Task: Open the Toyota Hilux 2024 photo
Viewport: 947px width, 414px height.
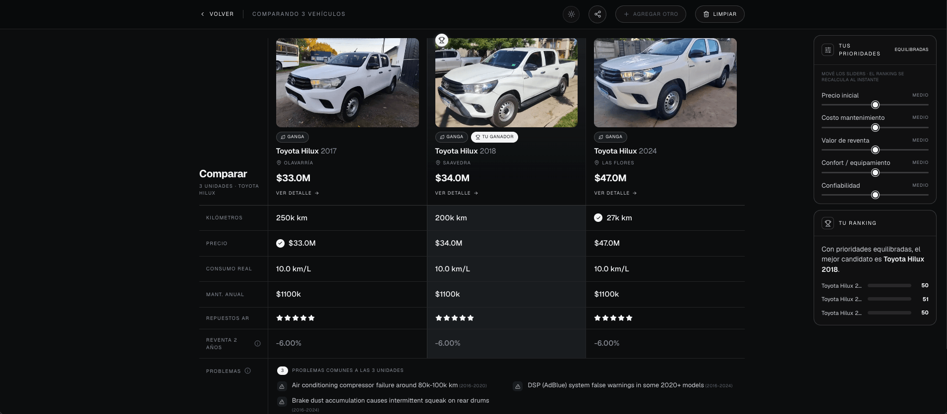Action: pos(665,83)
